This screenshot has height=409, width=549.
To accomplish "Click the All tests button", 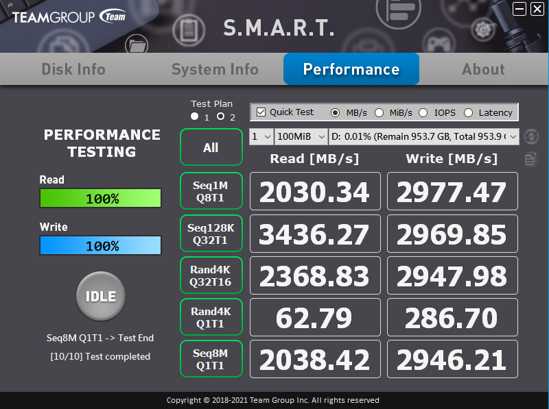I will (x=211, y=147).
